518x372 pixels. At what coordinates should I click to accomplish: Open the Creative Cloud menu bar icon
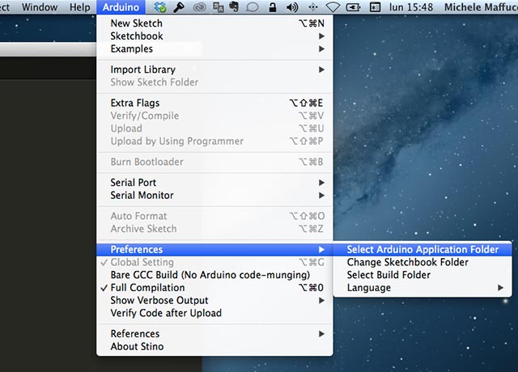click(x=197, y=7)
